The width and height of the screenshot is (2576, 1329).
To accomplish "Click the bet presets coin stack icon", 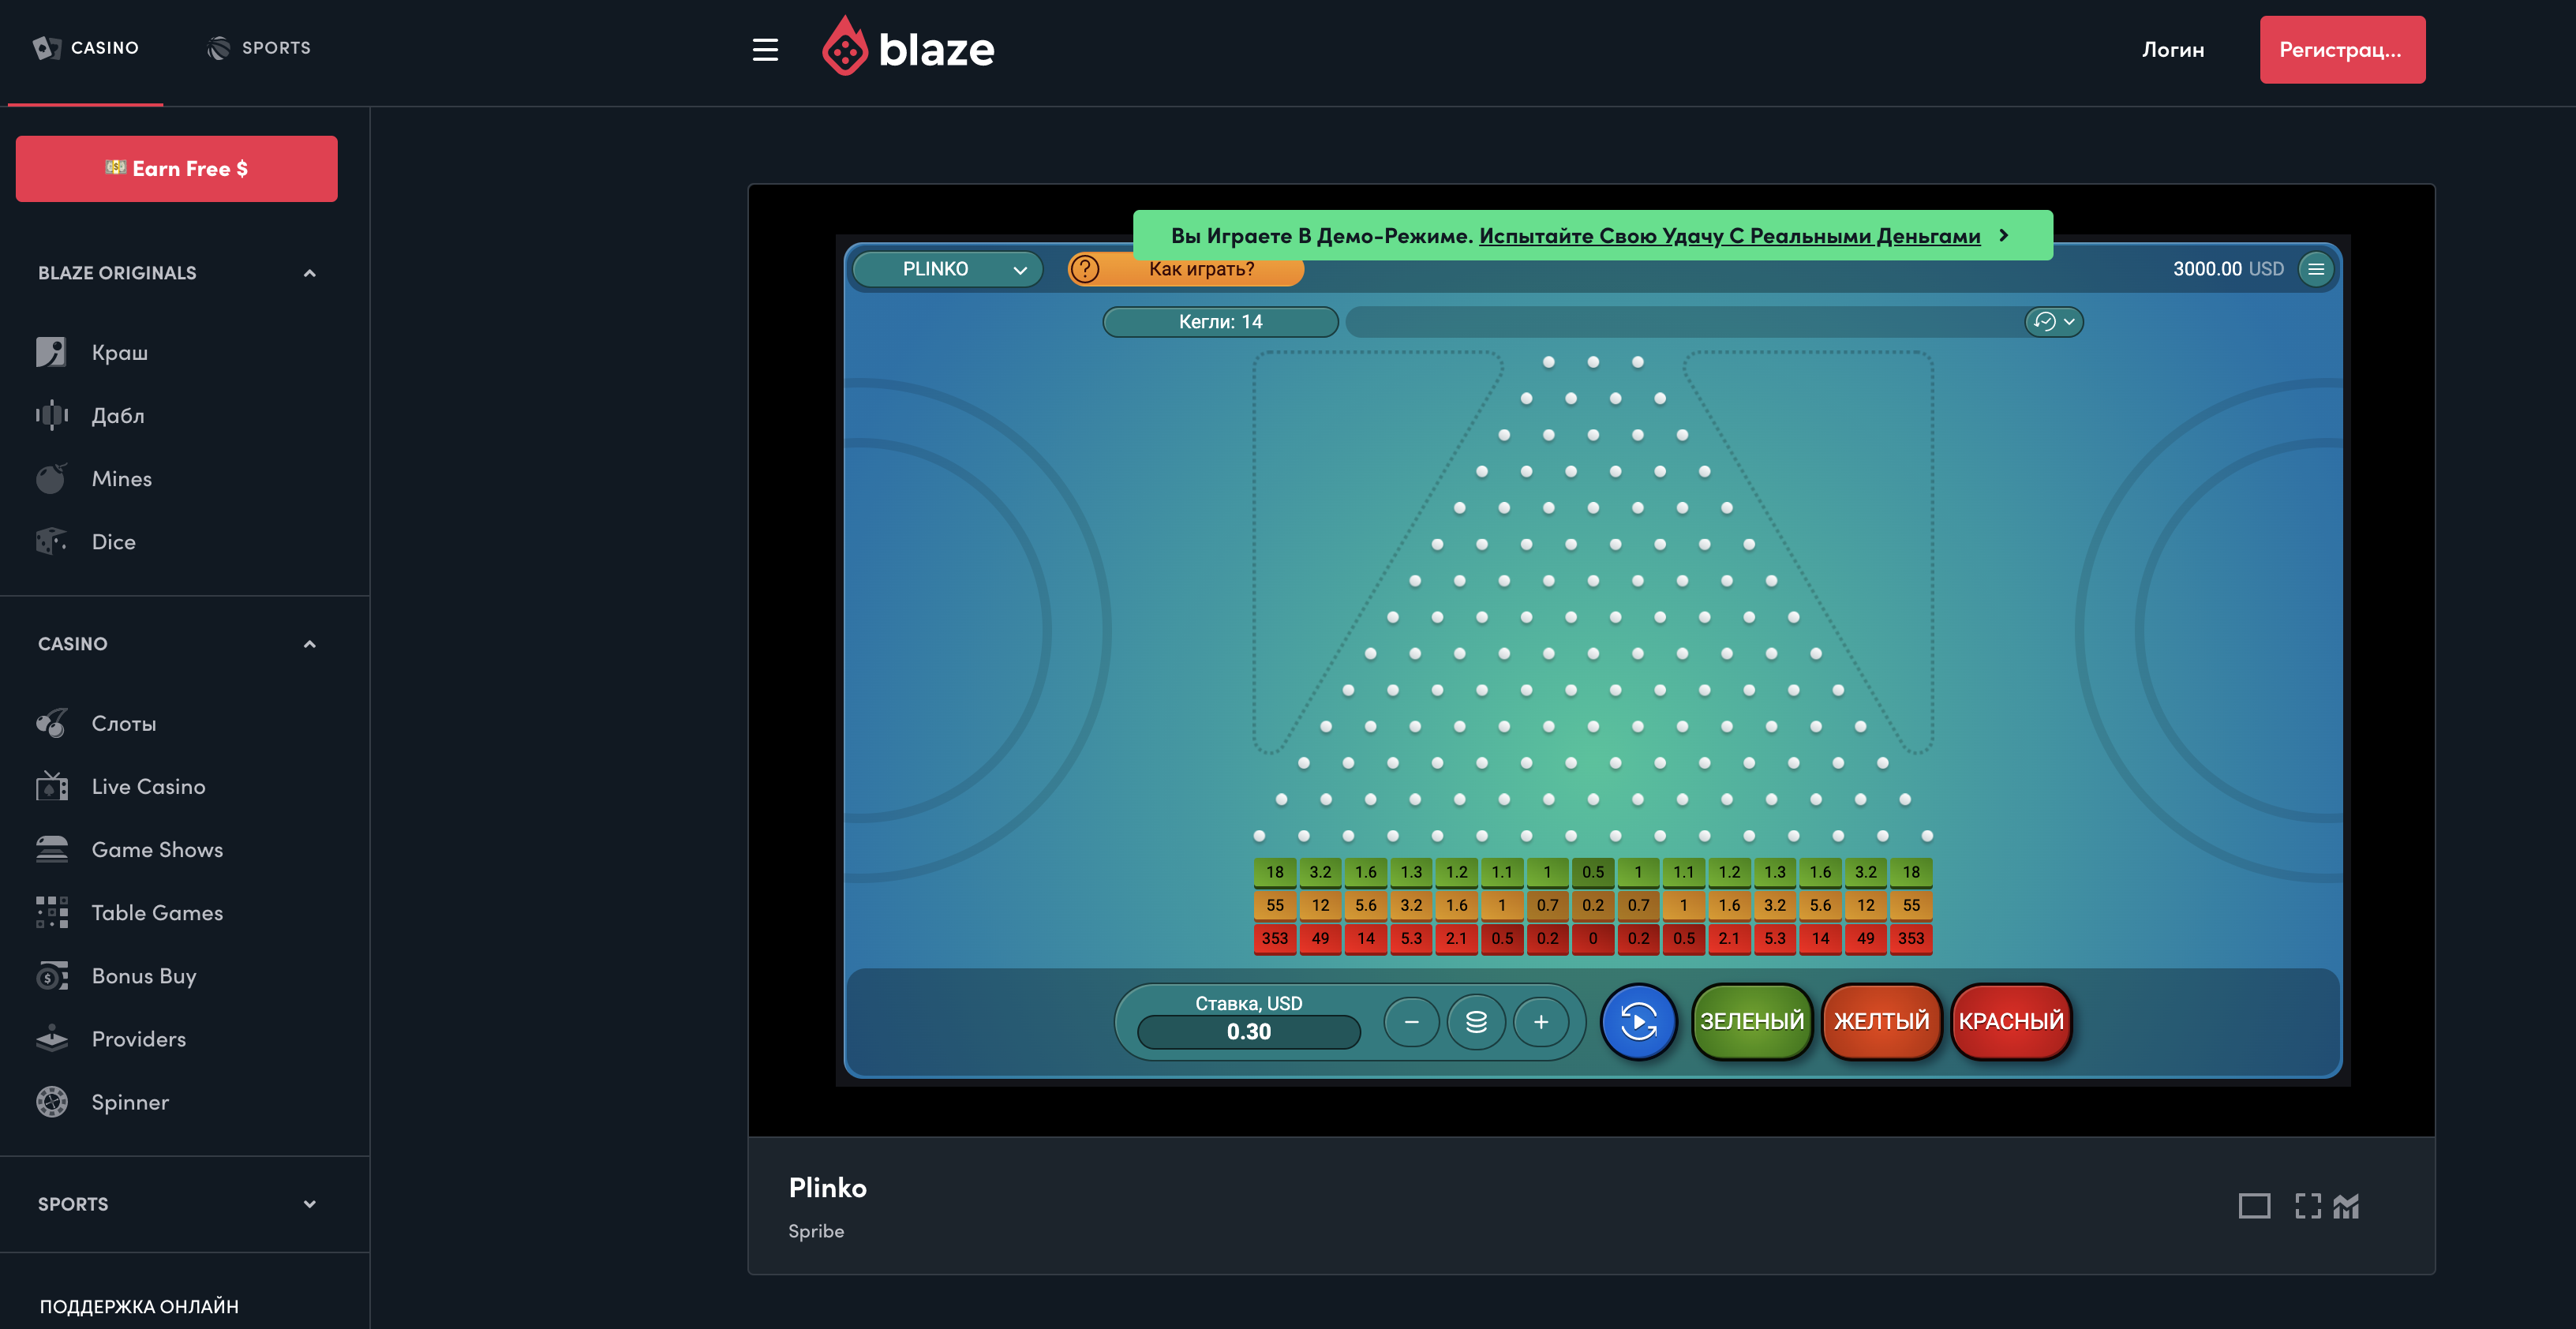I will point(1476,1022).
